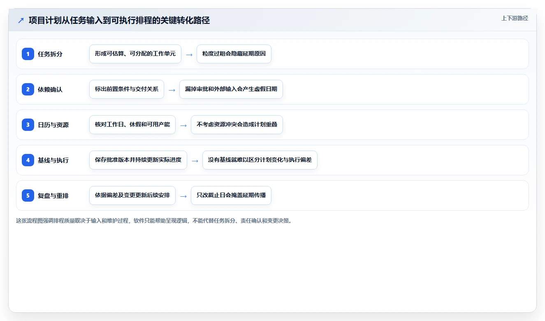This screenshot has height=321, width=545.
Task: Select the 漏掉审批和外部输入会产生虚假日期 box
Action: pyautogui.click(x=231, y=89)
